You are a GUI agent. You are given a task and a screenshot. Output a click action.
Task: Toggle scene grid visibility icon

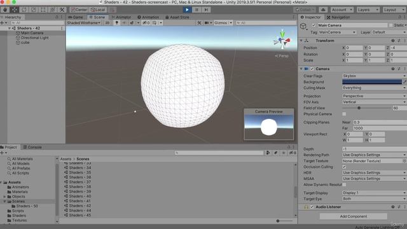coord(155,23)
